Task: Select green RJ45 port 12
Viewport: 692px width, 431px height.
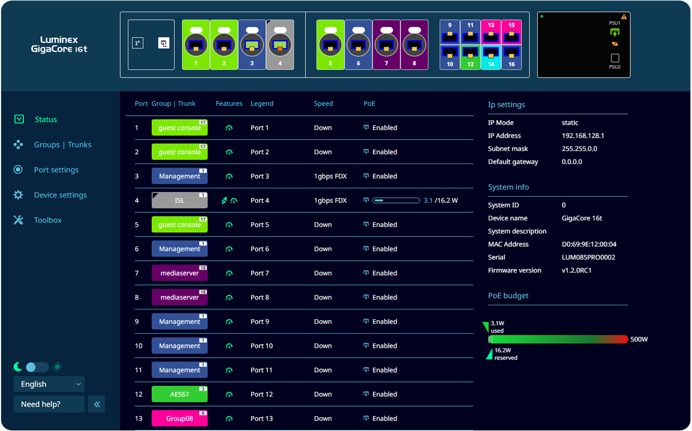Action: pos(470,57)
